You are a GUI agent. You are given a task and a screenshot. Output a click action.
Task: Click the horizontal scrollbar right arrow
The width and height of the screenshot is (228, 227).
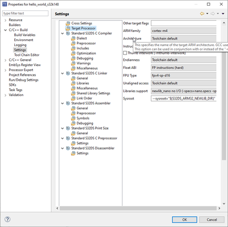[219, 208]
